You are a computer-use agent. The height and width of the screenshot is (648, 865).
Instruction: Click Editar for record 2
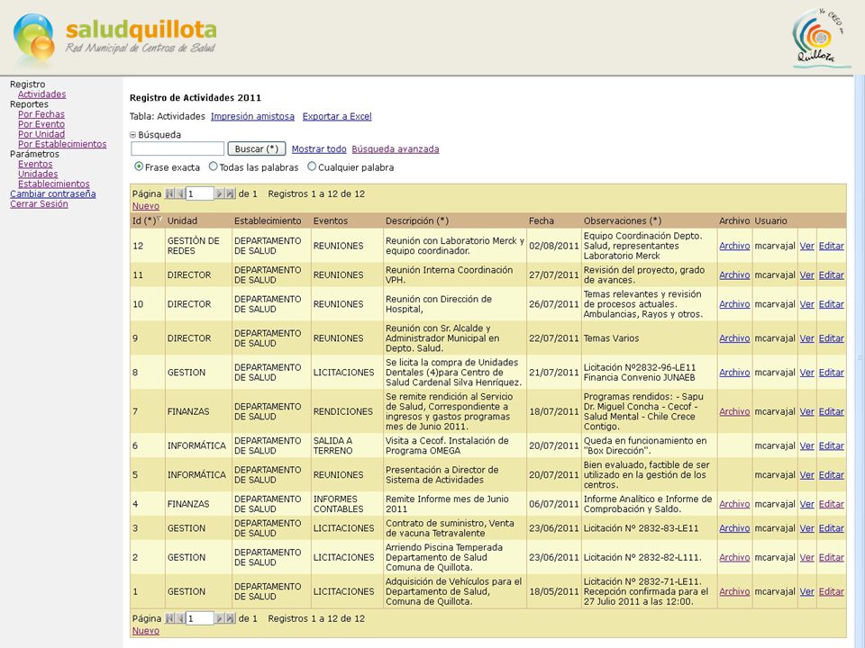click(x=832, y=558)
